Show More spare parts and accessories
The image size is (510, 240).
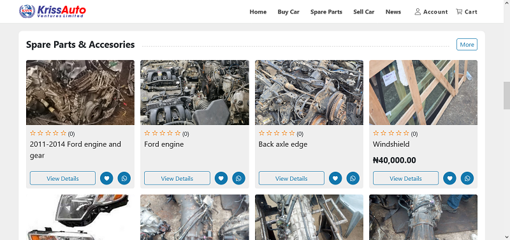pos(467,44)
